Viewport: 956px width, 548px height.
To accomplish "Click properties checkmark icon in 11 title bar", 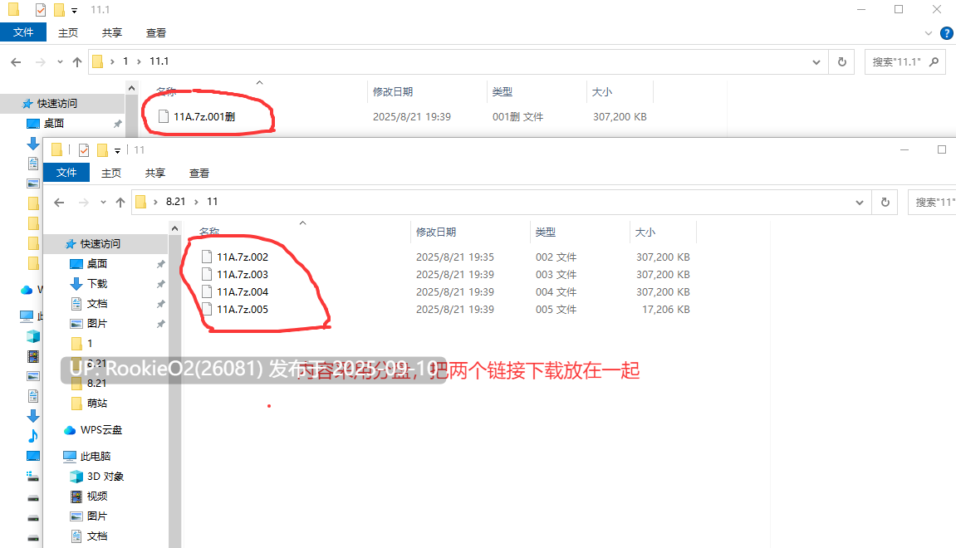I will click(x=84, y=150).
